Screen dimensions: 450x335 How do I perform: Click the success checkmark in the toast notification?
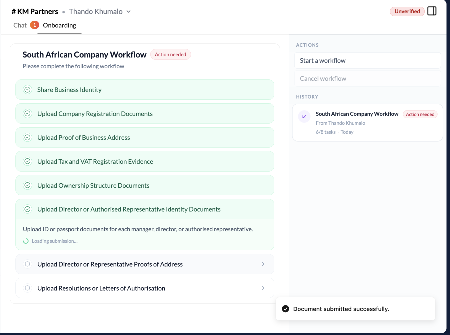(x=285, y=309)
